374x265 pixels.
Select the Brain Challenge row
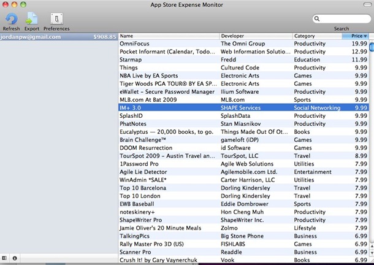pyautogui.click(x=243, y=140)
